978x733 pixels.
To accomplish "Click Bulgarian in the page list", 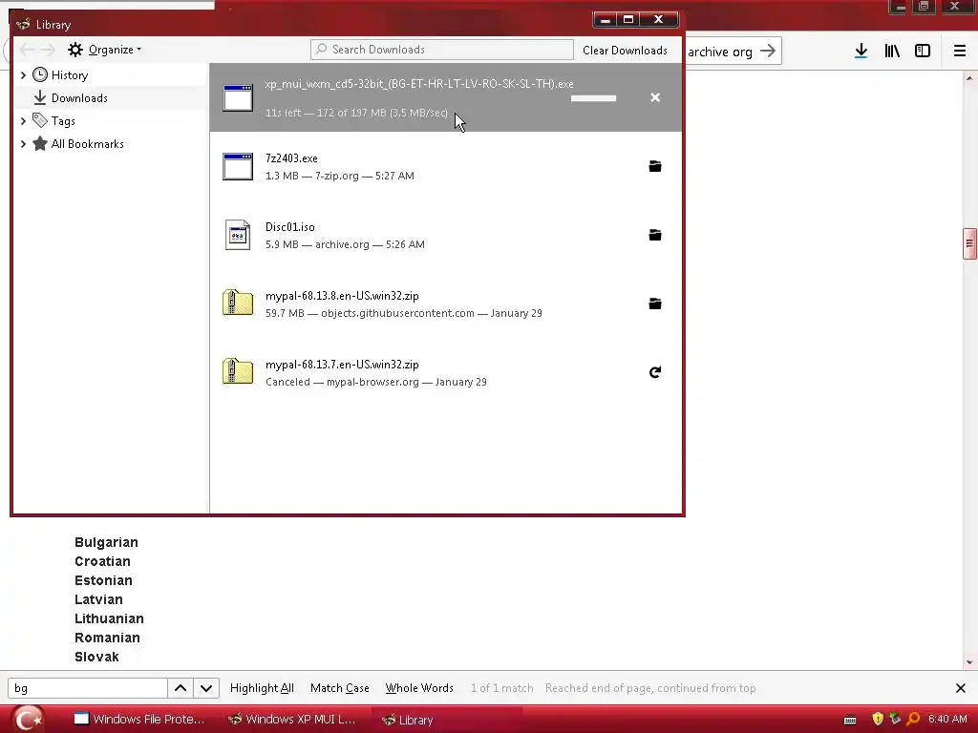I will coord(106,542).
